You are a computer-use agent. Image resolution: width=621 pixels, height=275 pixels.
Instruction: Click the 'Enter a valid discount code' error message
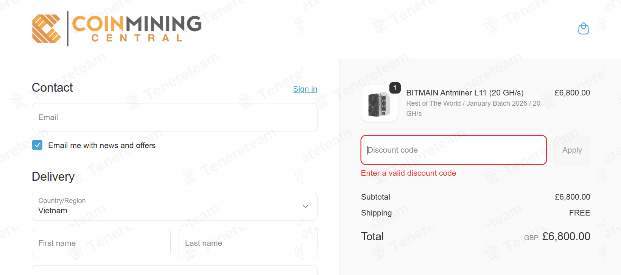click(408, 173)
